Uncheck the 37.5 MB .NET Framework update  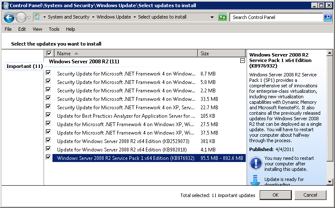(48, 132)
